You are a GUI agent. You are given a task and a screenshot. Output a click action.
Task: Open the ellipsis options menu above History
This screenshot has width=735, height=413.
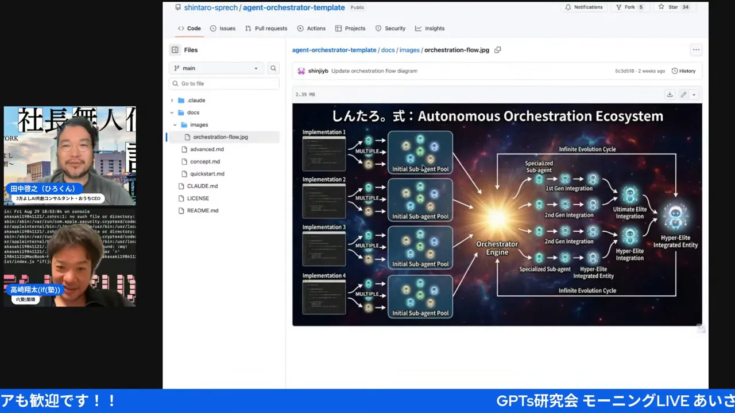[696, 50]
